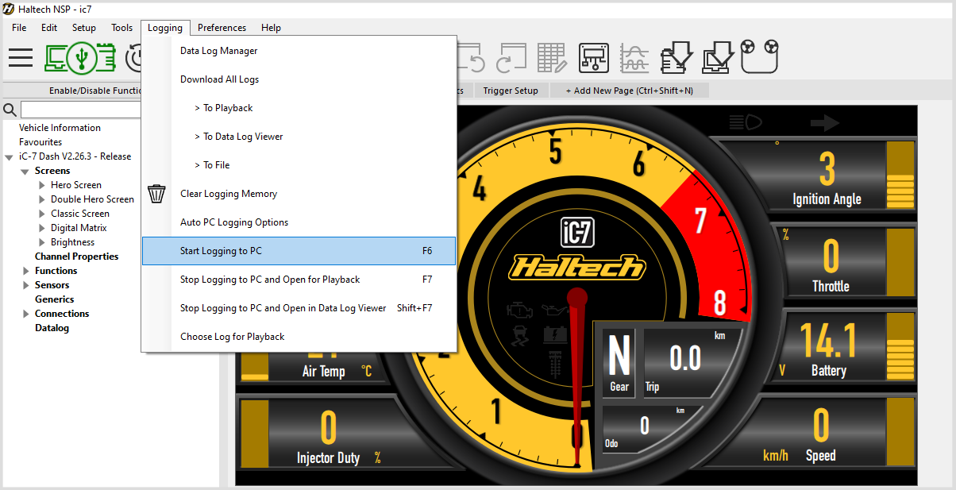Select Choose Log for Playback

click(x=299, y=337)
